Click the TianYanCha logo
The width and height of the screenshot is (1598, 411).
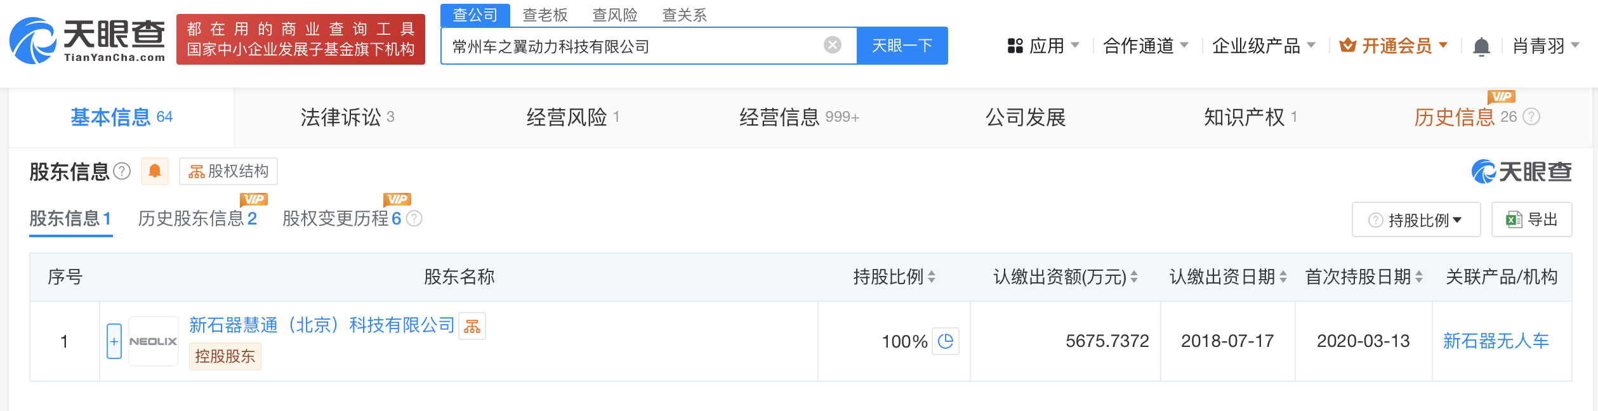(x=88, y=41)
